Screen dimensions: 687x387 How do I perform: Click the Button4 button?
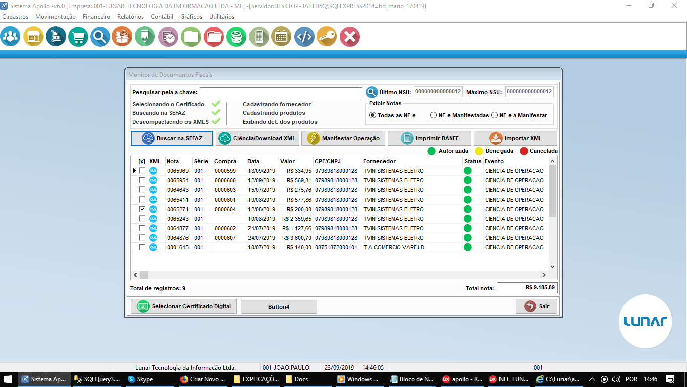pyautogui.click(x=279, y=307)
